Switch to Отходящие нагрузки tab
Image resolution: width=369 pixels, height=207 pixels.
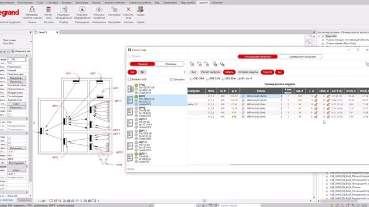click(x=258, y=56)
